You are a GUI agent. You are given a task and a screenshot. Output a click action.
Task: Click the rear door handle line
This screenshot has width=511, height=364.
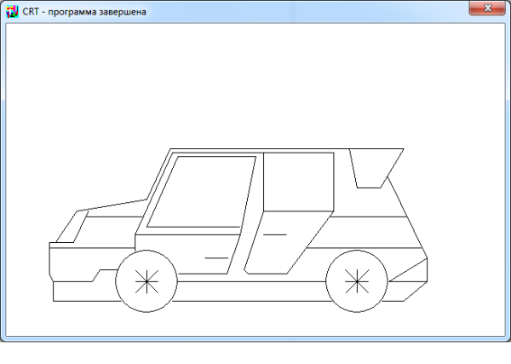tap(275, 234)
